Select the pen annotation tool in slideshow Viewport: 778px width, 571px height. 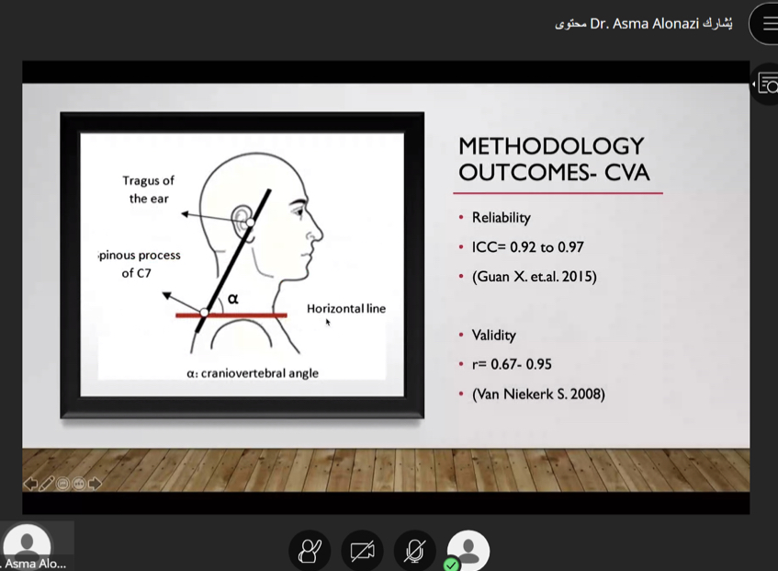47,483
